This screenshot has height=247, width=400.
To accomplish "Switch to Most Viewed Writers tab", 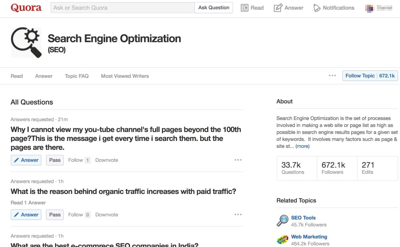I will tap(125, 76).
